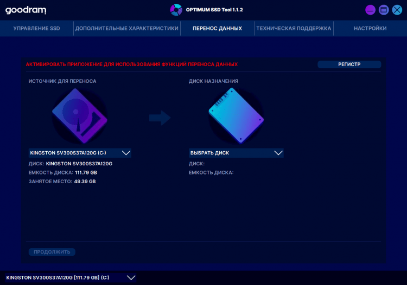The height and width of the screenshot is (285, 407).
Task: Click the ДИСК НАЗНАЧЕНИЯ label
Action: click(x=213, y=81)
